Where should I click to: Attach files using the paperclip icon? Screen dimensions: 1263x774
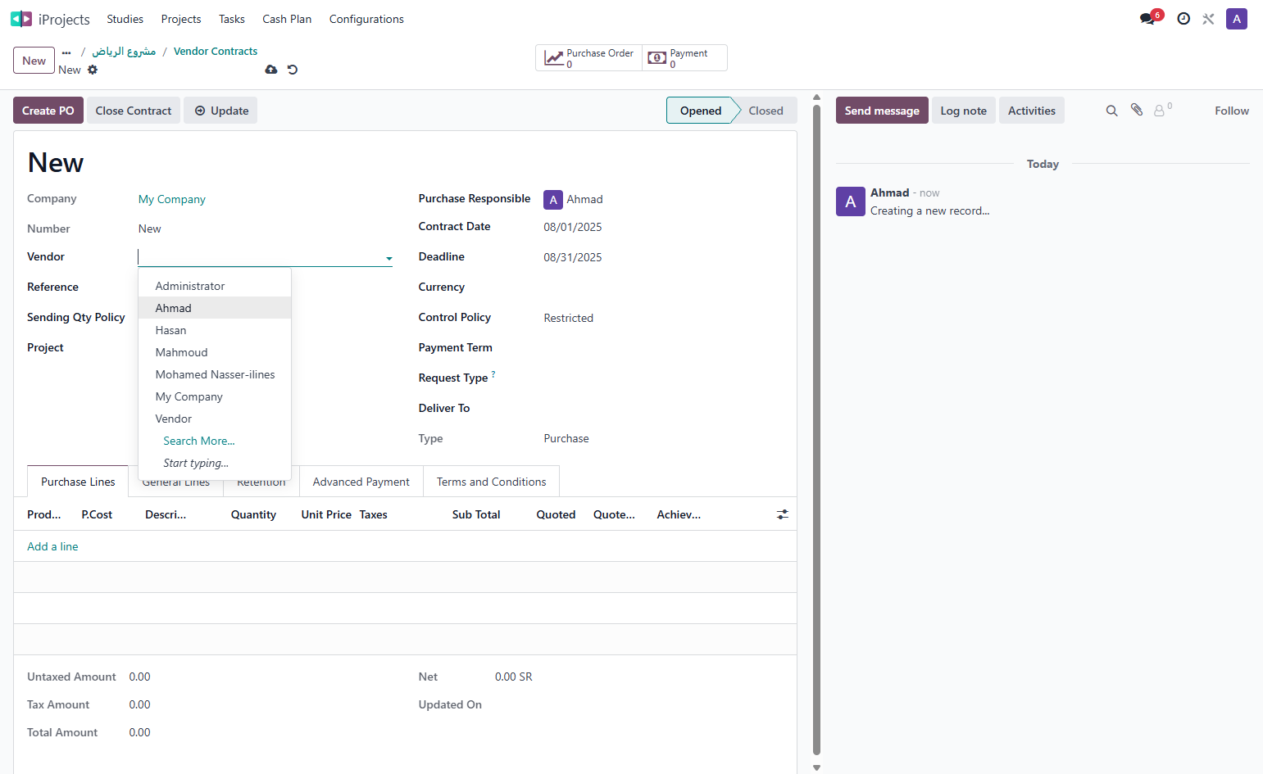point(1137,110)
